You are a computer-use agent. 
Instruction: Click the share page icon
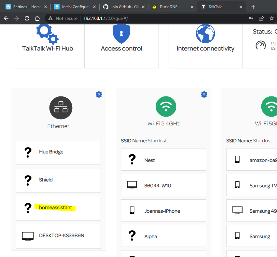point(261,18)
